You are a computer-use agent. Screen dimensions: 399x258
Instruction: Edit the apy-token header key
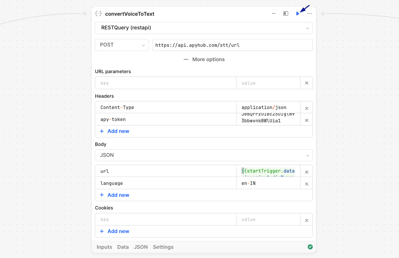click(x=166, y=119)
